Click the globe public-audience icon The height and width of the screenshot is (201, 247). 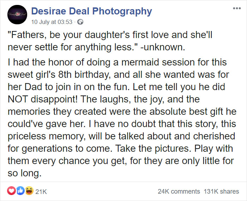tap(80, 22)
